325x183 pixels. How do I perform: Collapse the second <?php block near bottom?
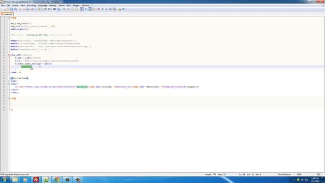[x=9, y=98]
